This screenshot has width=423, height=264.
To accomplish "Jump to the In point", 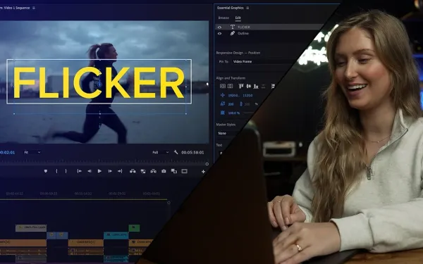I will click(x=79, y=171).
